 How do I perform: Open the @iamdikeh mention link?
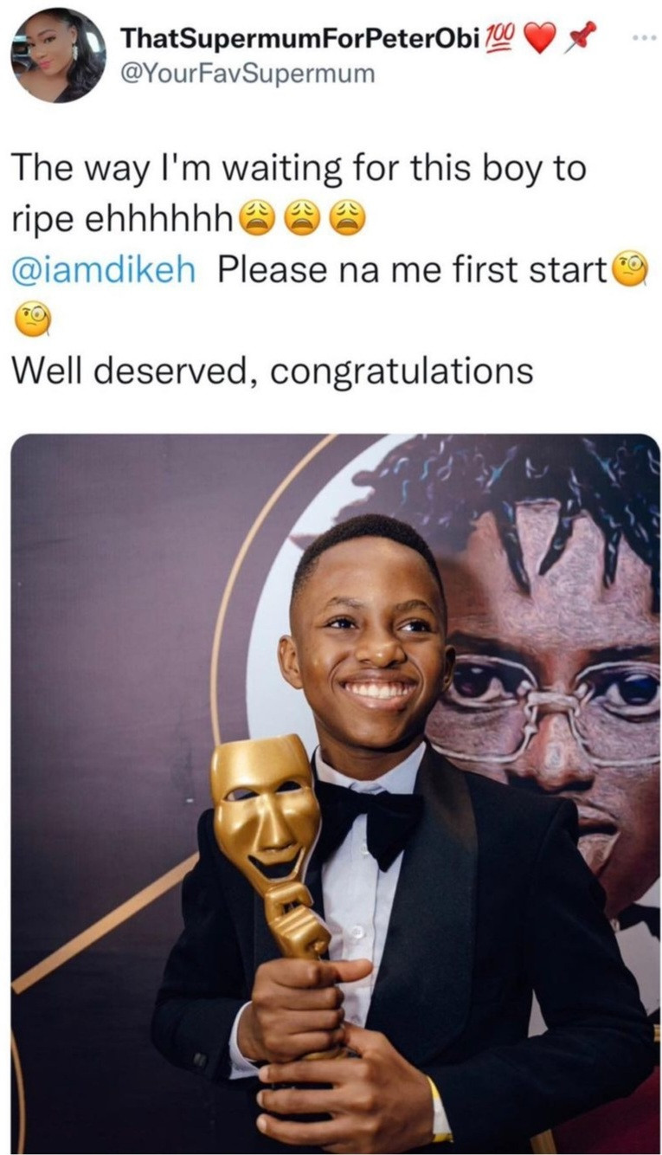point(104,270)
